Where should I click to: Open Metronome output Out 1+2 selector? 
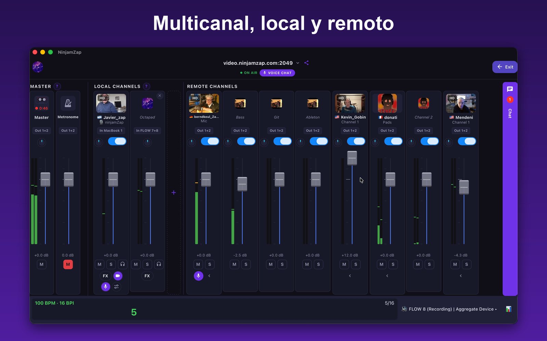pos(68,131)
